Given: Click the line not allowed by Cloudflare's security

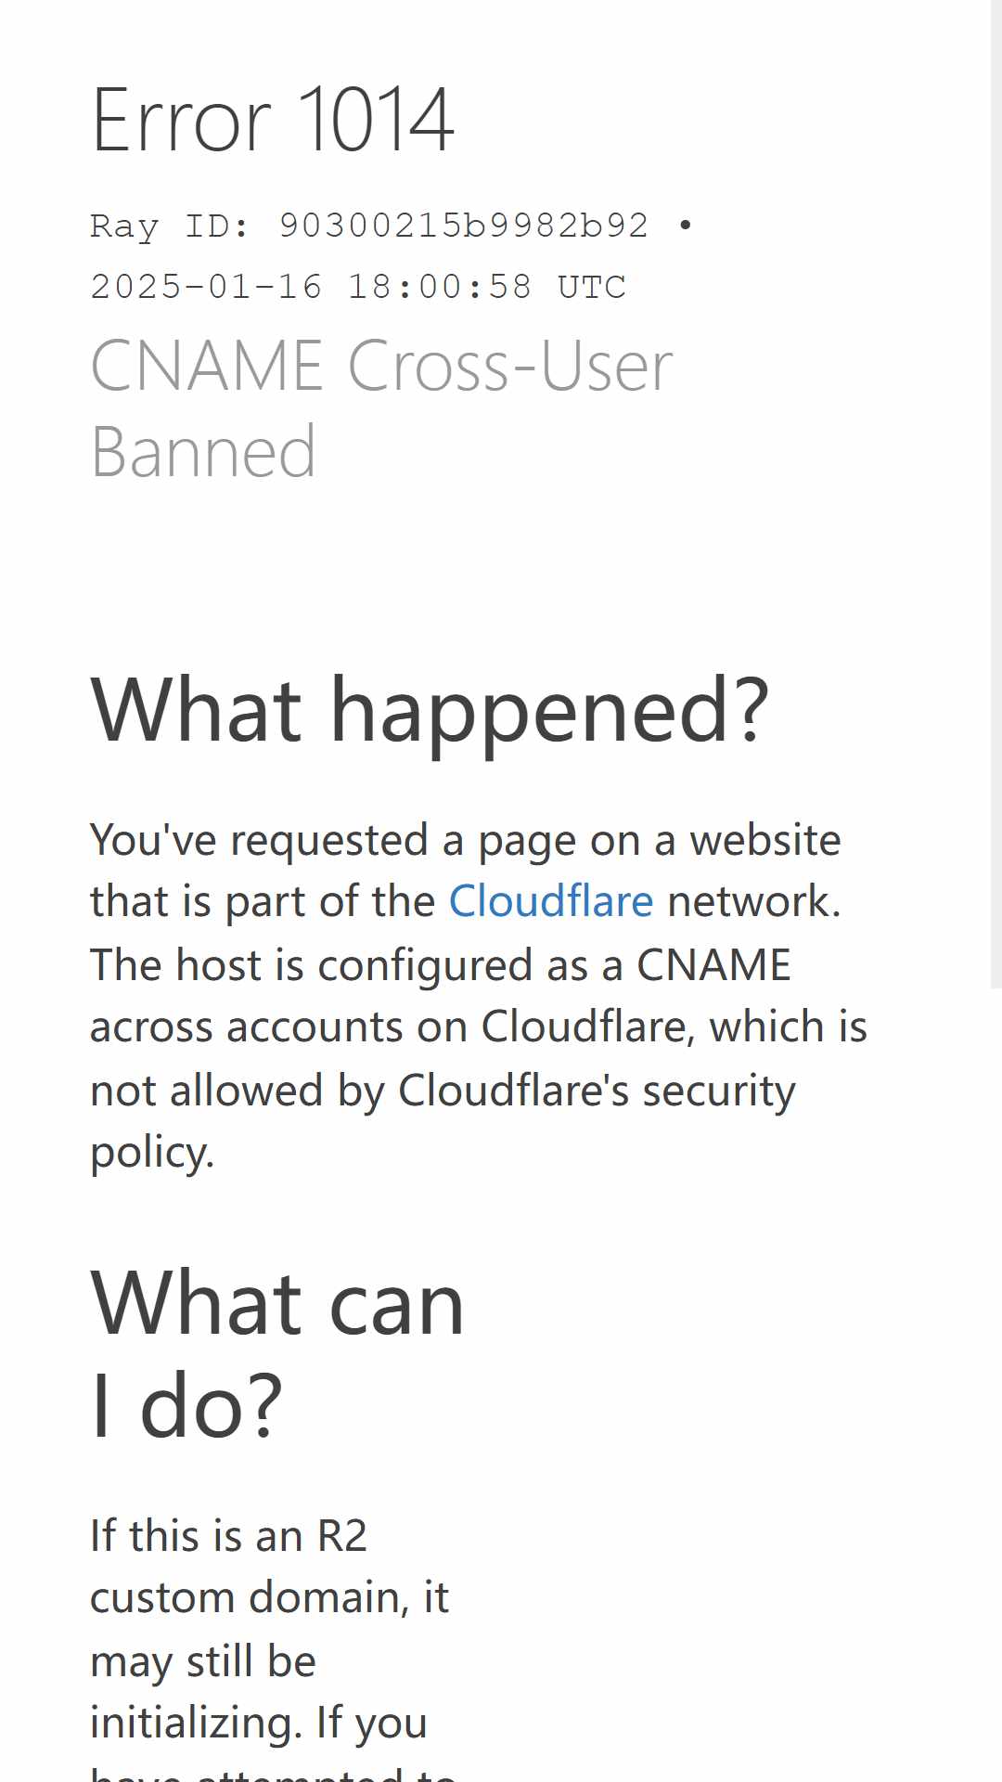Looking at the screenshot, I should coord(443,1091).
